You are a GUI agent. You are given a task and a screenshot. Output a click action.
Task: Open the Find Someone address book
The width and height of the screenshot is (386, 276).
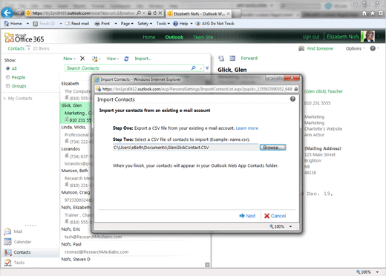(301, 48)
